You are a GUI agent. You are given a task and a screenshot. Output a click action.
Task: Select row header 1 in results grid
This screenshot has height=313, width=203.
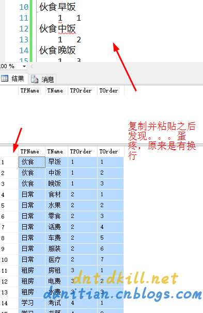pos(9,162)
